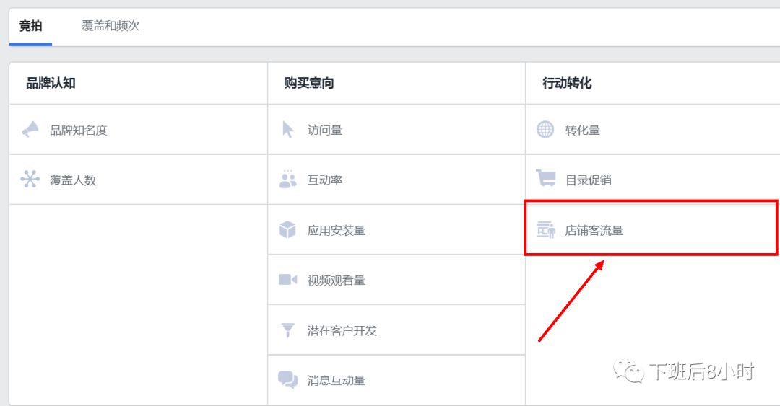
Task: Click the video camera icon for 视频观看量
Action: (x=288, y=280)
